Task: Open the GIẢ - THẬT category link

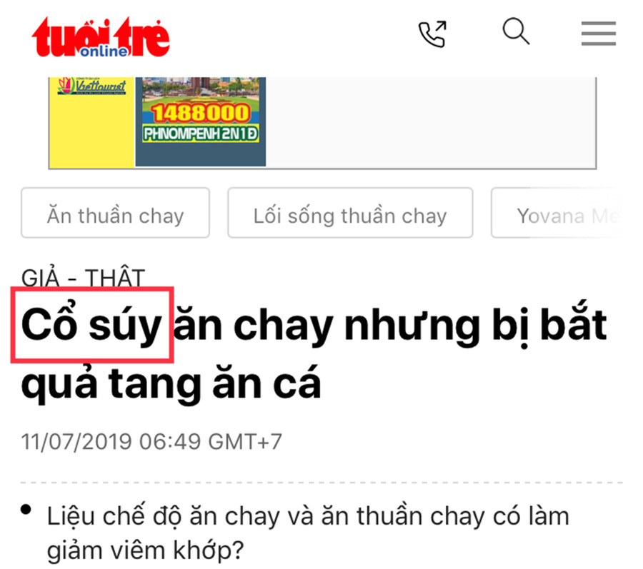Action: (x=84, y=277)
